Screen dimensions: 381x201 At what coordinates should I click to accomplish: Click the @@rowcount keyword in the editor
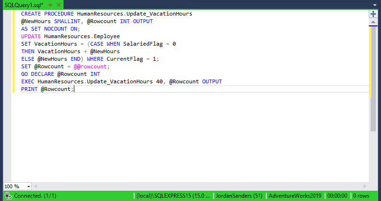(x=90, y=66)
